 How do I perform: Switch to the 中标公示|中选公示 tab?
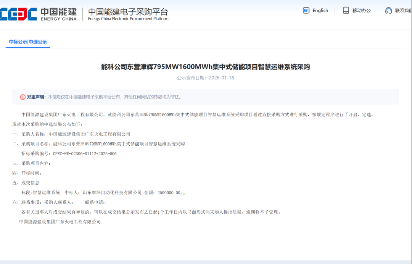click(27, 41)
